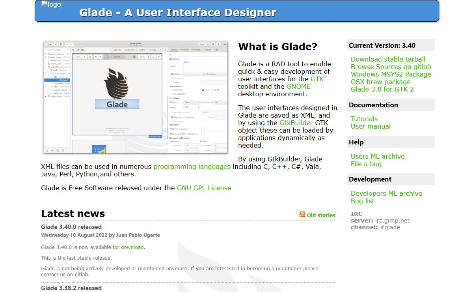Screen dimensions: 473x292
Task: Open Glade 3.8 for GTK 2 link
Action: pyautogui.click(x=382, y=89)
